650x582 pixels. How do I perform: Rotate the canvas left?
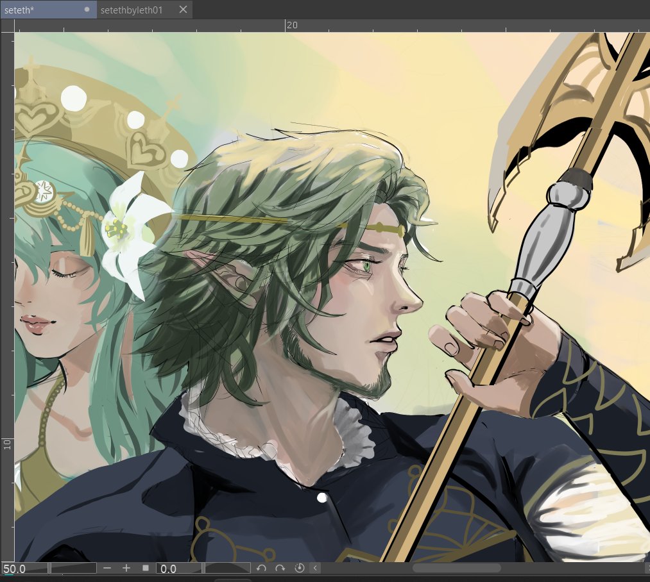pyautogui.click(x=261, y=568)
